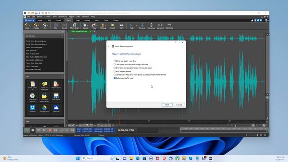Apply the Echo effect
The width and height of the screenshot is (288, 162).
coord(55,26)
